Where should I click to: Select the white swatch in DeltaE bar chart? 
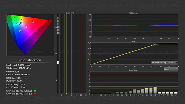click(x=58, y=62)
